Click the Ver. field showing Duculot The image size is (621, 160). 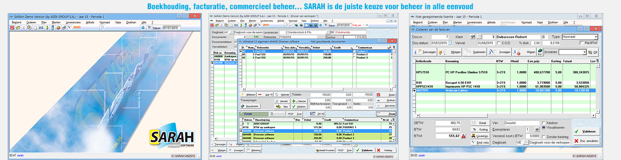click(522, 123)
